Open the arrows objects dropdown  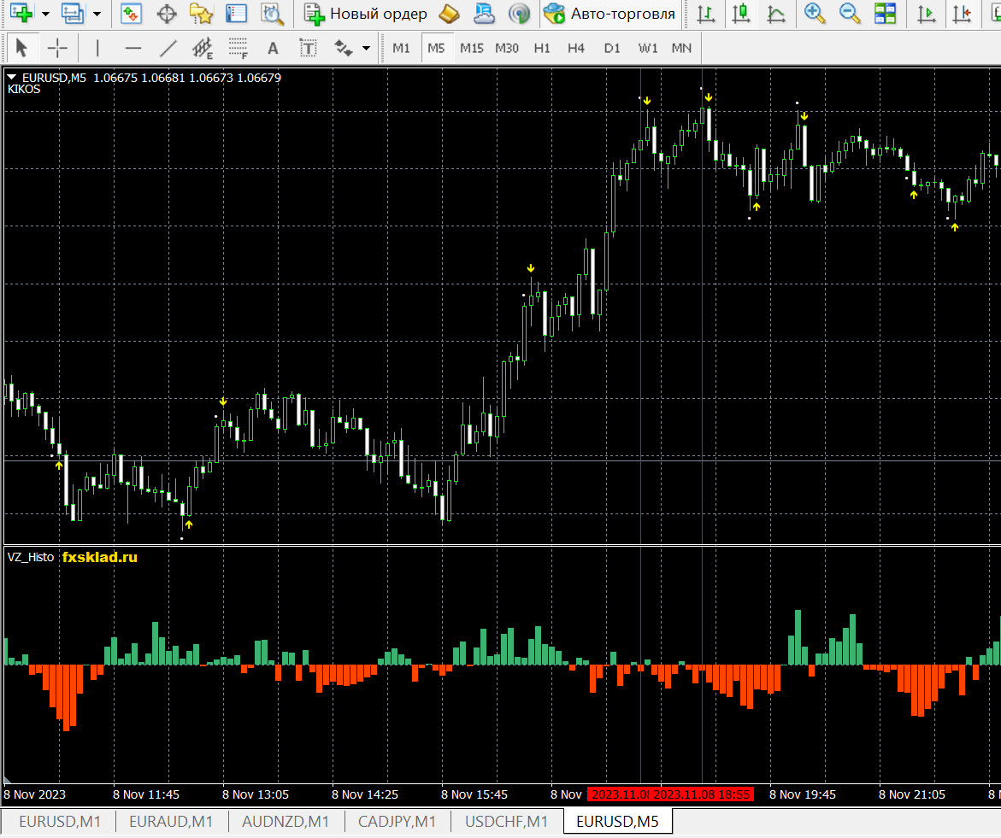tap(367, 48)
